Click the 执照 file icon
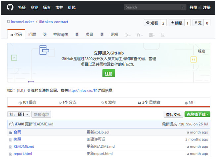 (x=11, y=140)
